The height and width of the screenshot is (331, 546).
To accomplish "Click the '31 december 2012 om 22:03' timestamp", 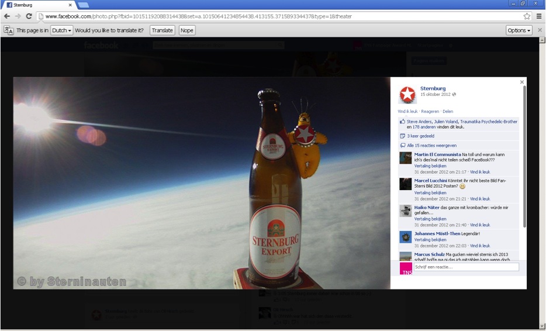I will [x=440, y=246].
